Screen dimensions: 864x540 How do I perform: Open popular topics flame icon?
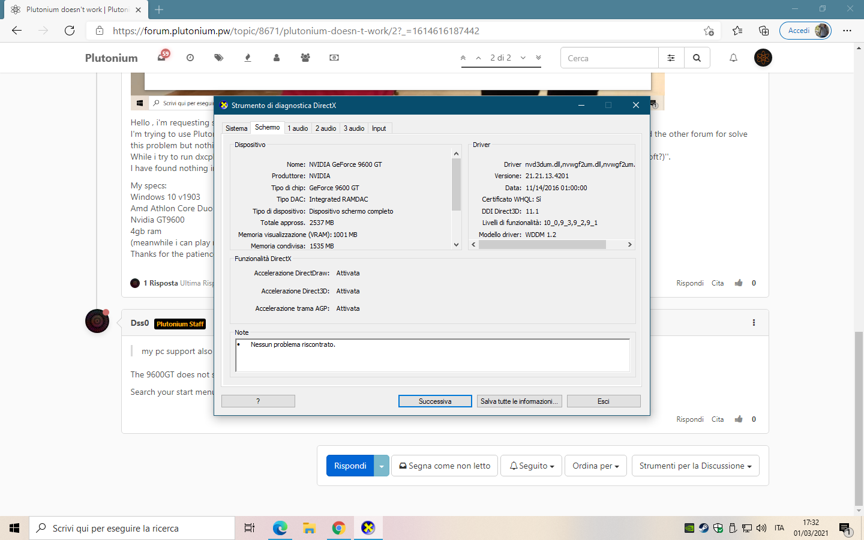[248, 58]
